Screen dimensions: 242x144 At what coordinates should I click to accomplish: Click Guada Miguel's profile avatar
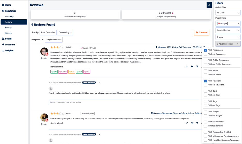44,117
